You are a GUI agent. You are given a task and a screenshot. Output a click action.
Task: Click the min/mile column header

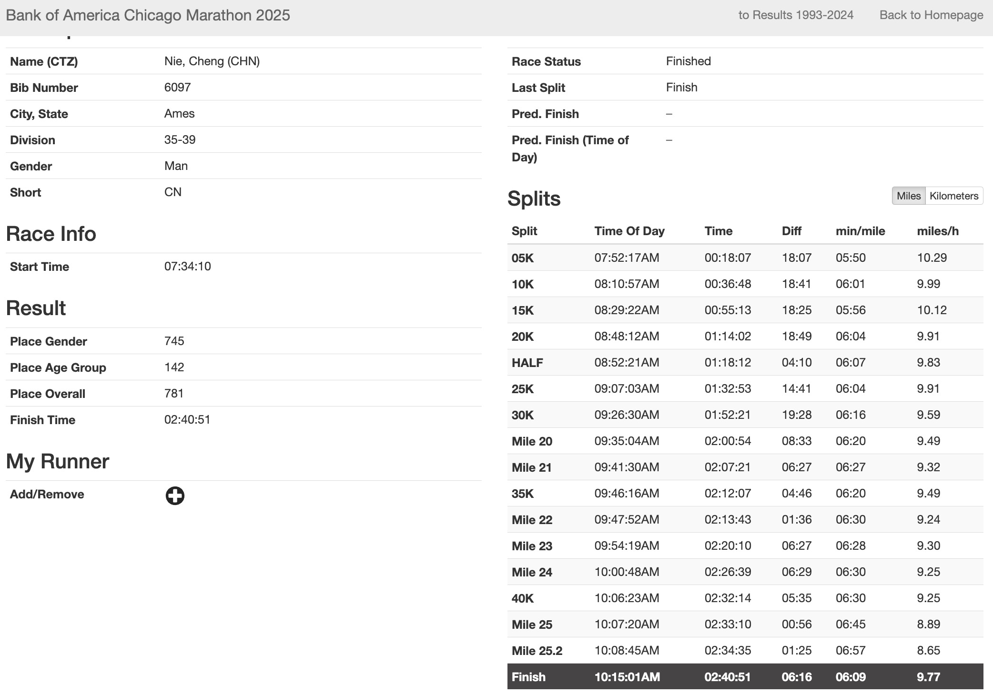pos(860,231)
